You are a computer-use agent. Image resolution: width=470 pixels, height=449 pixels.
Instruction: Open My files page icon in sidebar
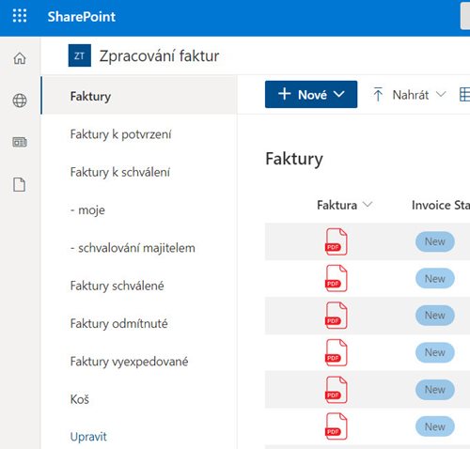pos(19,184)
